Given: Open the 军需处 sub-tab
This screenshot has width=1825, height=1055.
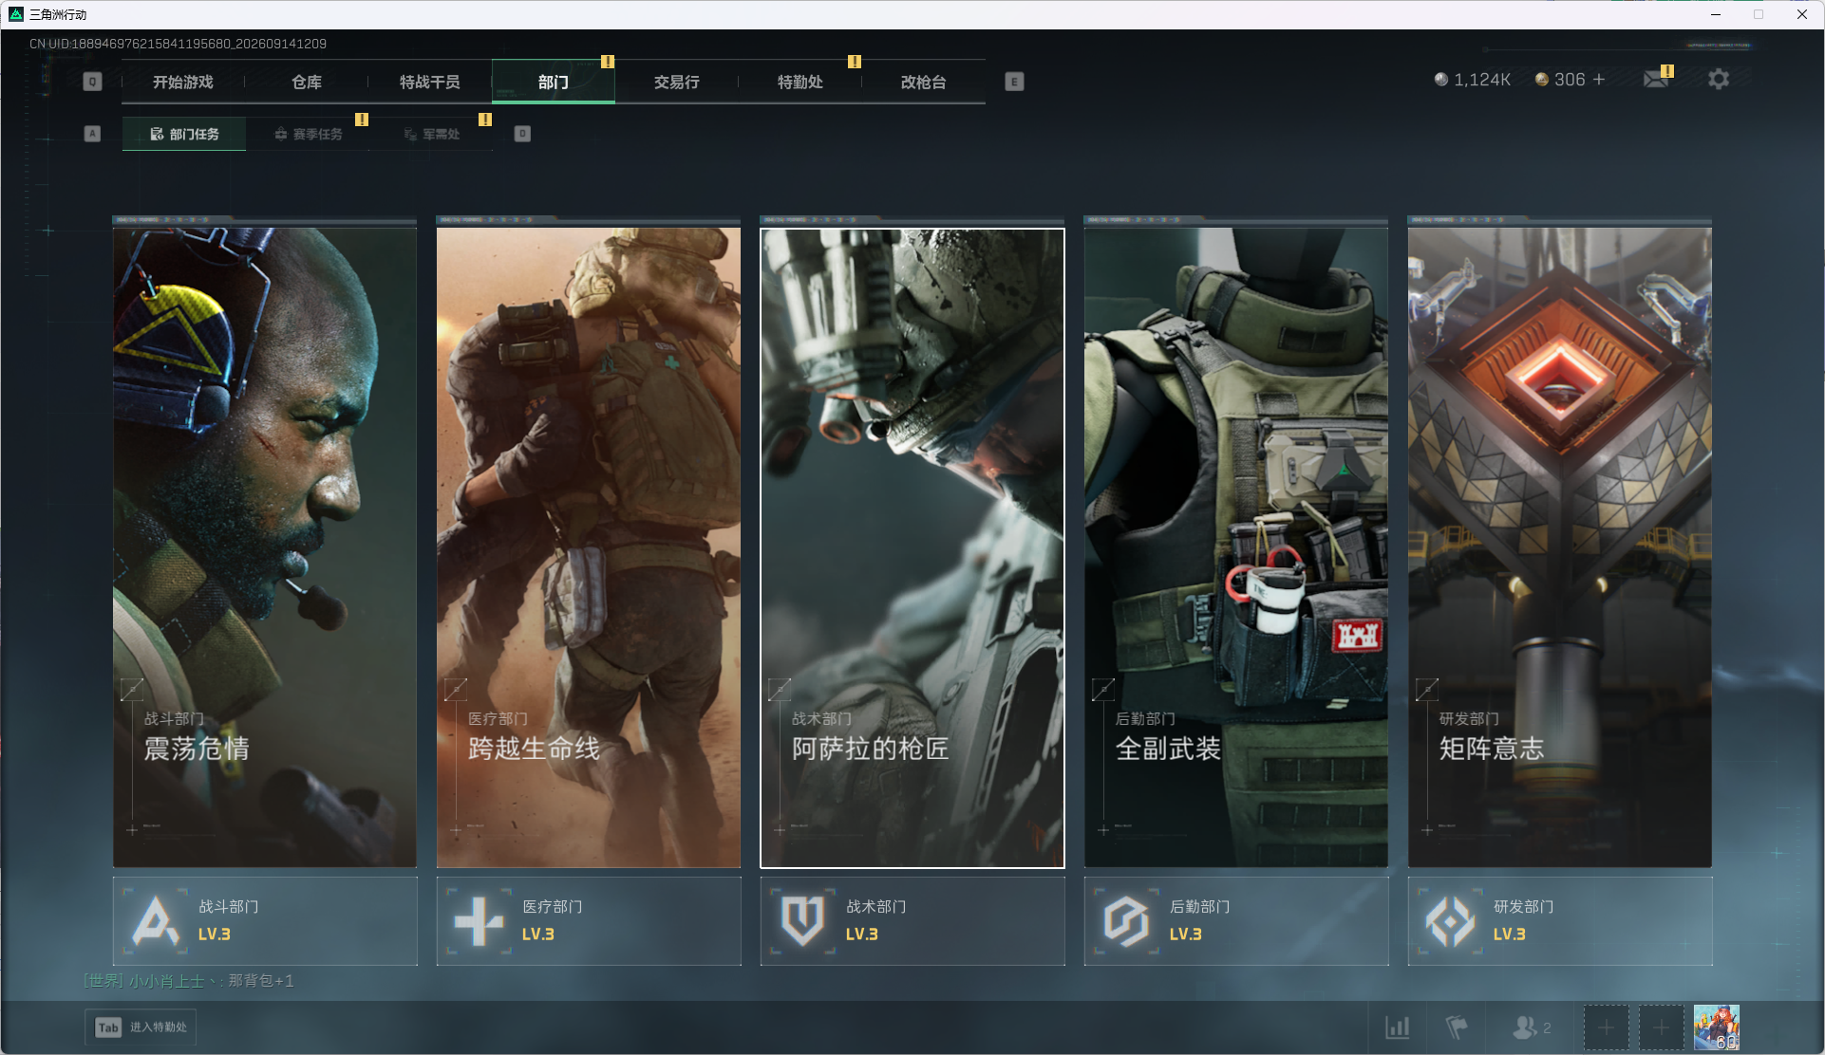Looking at the screenshot, I should pos(431,134).
